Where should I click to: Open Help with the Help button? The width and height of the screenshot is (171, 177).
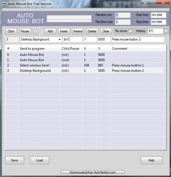pos(151,160)
